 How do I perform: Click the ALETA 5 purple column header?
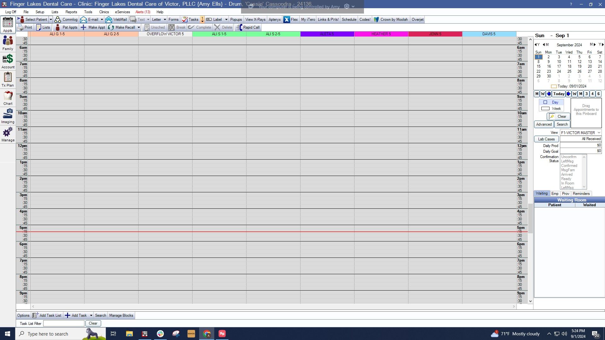coord(327,34)
